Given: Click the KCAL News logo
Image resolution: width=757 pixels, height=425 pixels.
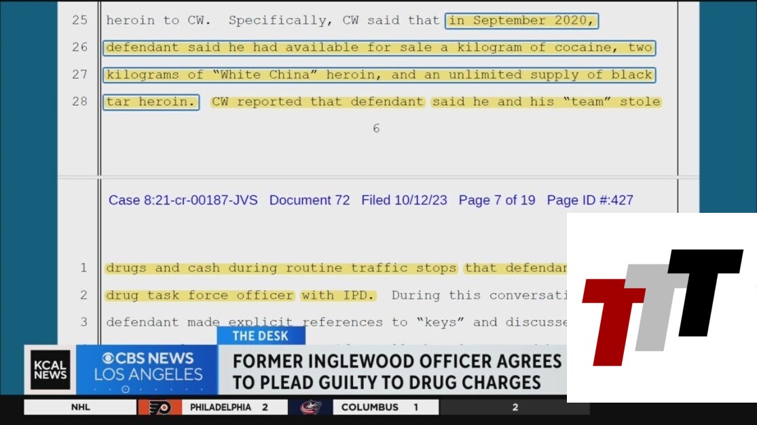Looking at the screenshot, I should [x=50, y=369].
